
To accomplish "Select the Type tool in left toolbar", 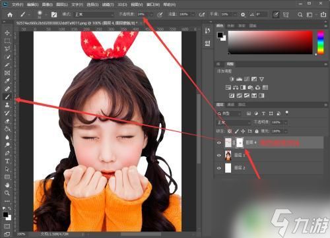I will point(7,161).
